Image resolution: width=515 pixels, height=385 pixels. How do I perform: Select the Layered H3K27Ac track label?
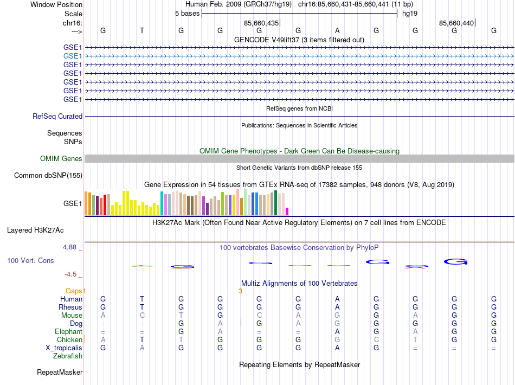(x=35, y=230)
